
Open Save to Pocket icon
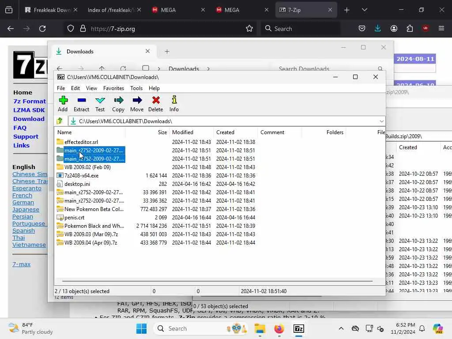click(x=362, y=28)
